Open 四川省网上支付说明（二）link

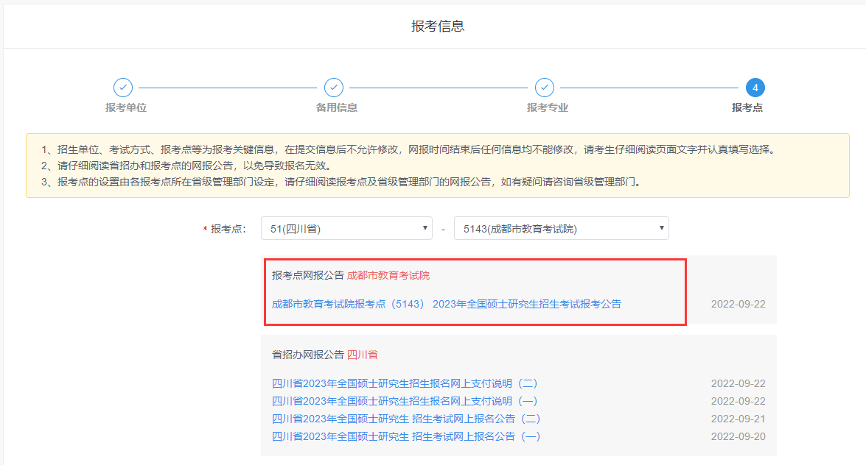coord(405,383)
